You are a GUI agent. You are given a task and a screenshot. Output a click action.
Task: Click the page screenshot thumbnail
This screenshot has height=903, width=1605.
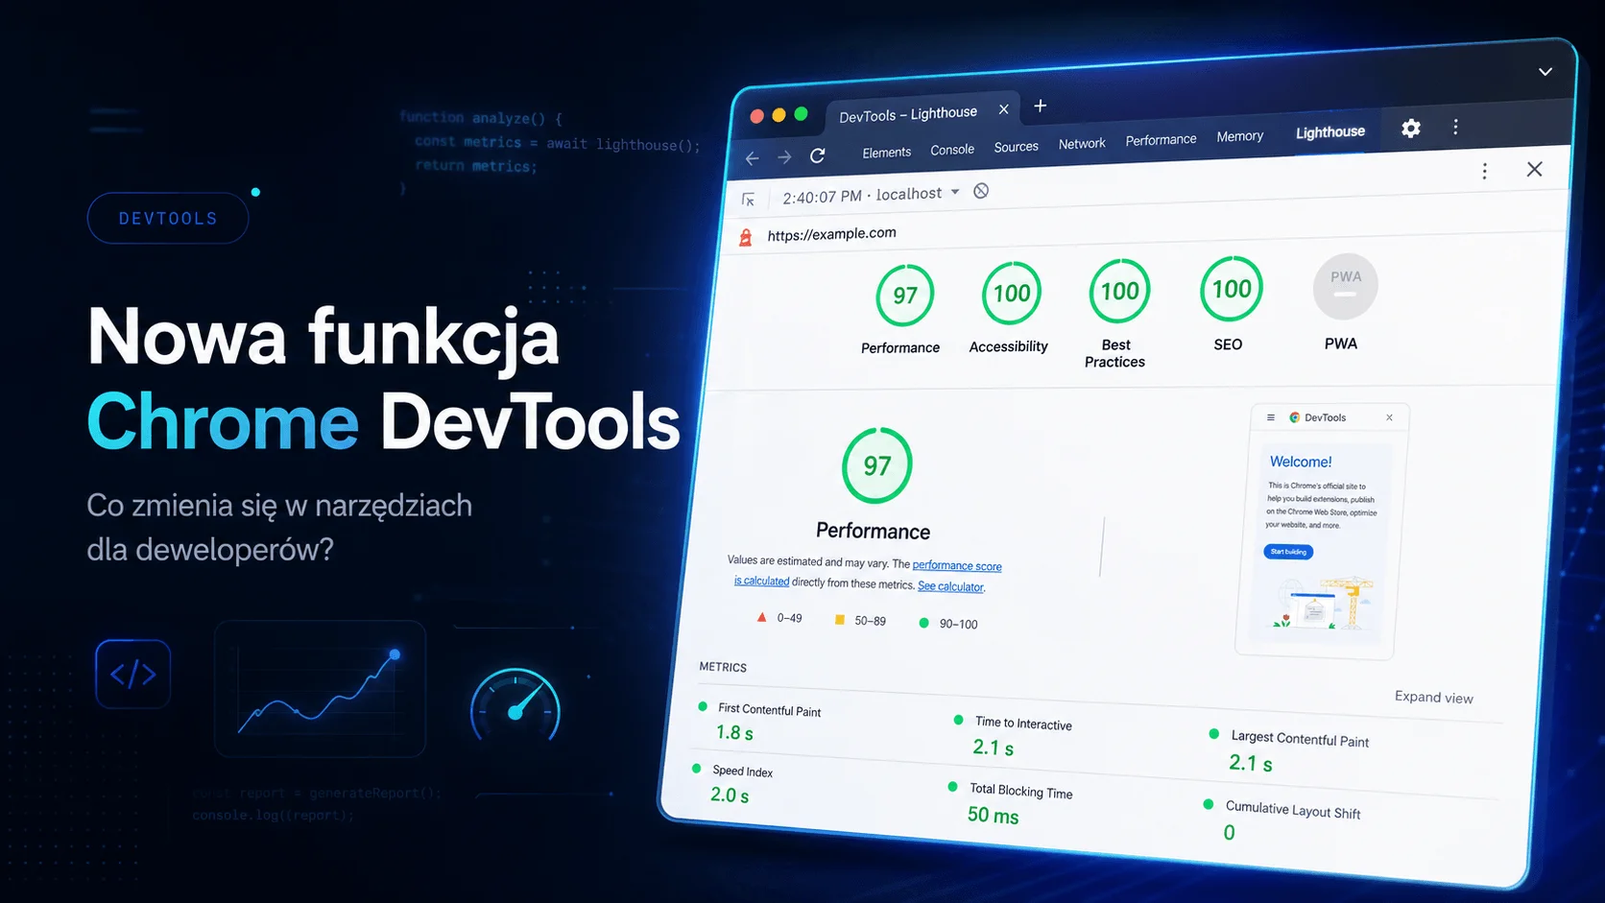(1320, 532)
